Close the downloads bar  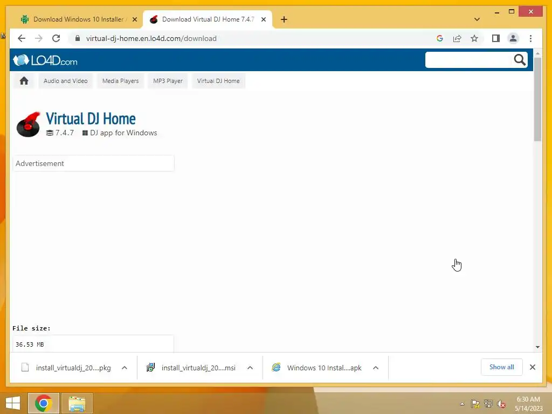click(532, 367)
